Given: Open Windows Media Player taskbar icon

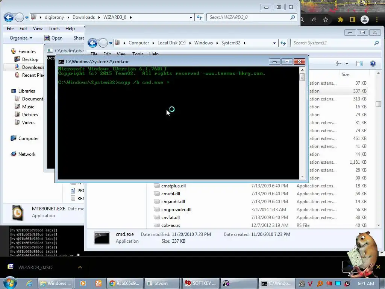Looking at the screenshot, I should 83,283.
